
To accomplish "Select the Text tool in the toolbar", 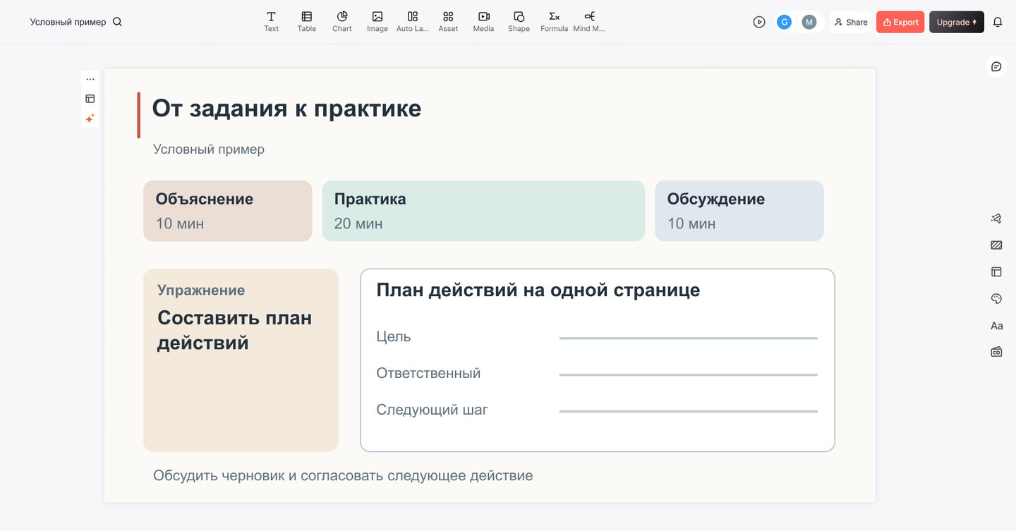I will [x=272, y=21].
